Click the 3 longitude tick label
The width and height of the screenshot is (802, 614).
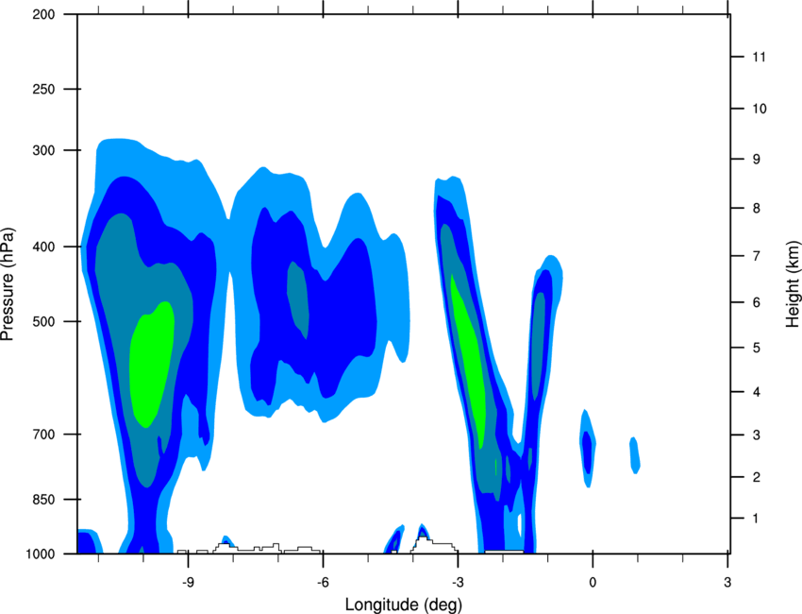click(x=727, y=582)
